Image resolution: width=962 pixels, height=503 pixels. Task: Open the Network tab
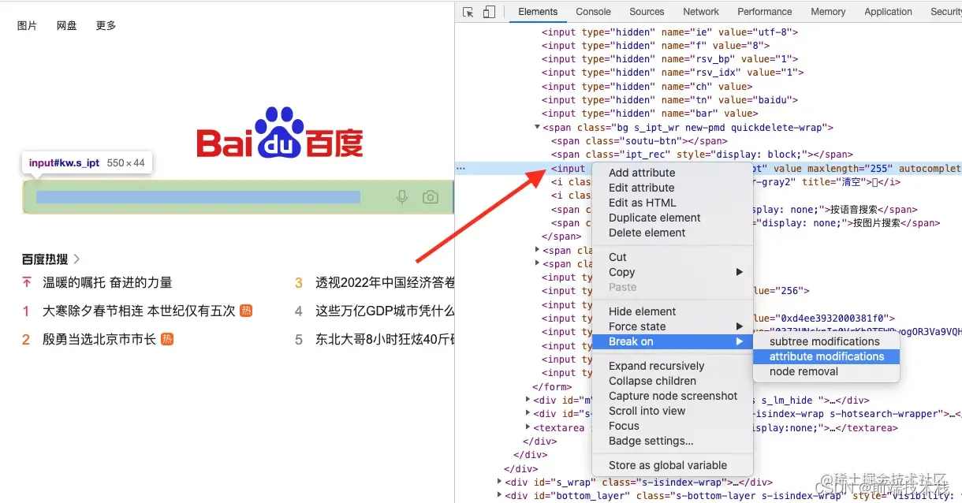pyautogui.click(x=701, y=12)
